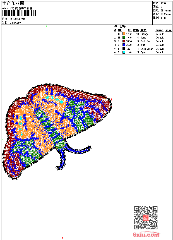Image resolution: width=173 pixels, height=240 pixels.
Task: Select the green Sand color swatch
Action: point(124,37)
